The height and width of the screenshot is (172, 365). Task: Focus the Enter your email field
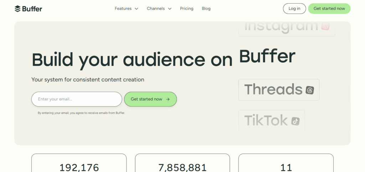tap(77, 99)
